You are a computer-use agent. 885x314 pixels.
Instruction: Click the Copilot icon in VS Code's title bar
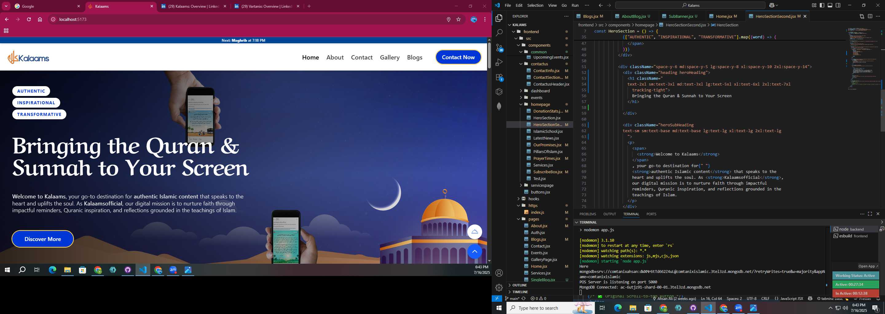(772, 5)
